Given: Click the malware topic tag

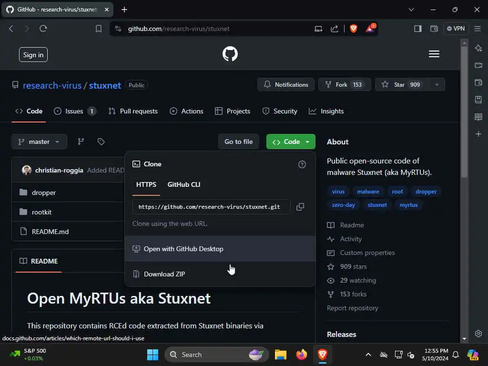Looking at the screenshot, I should tap(368, 192).
